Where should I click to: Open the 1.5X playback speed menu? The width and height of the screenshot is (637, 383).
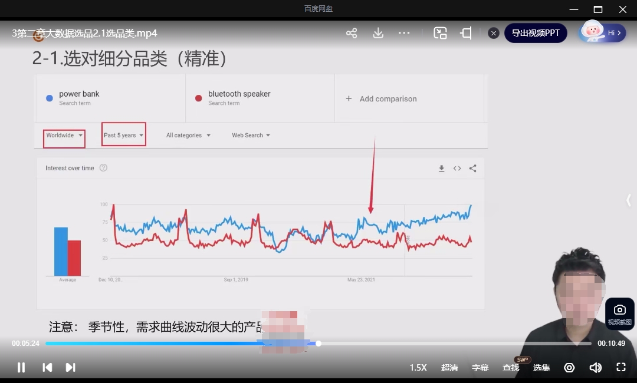418,367
